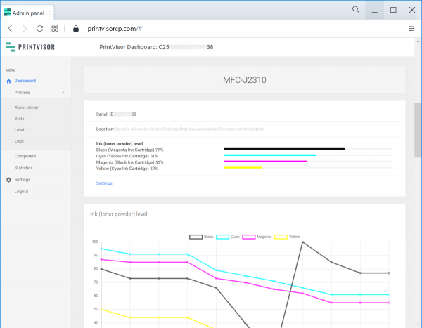Image resolution: width=422 pixels, height=328 pixels.
Task: Click the browser forward arrow
Action: [x=25, y=29]
